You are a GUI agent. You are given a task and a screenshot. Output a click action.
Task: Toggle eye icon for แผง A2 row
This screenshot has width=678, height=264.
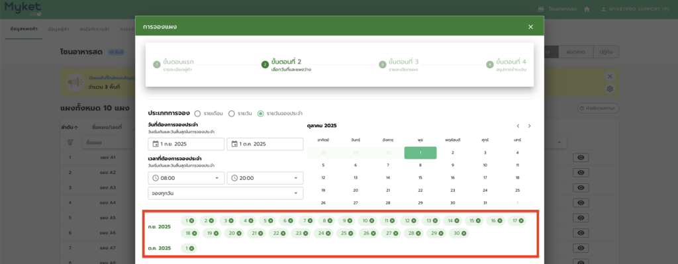[581, 173]
